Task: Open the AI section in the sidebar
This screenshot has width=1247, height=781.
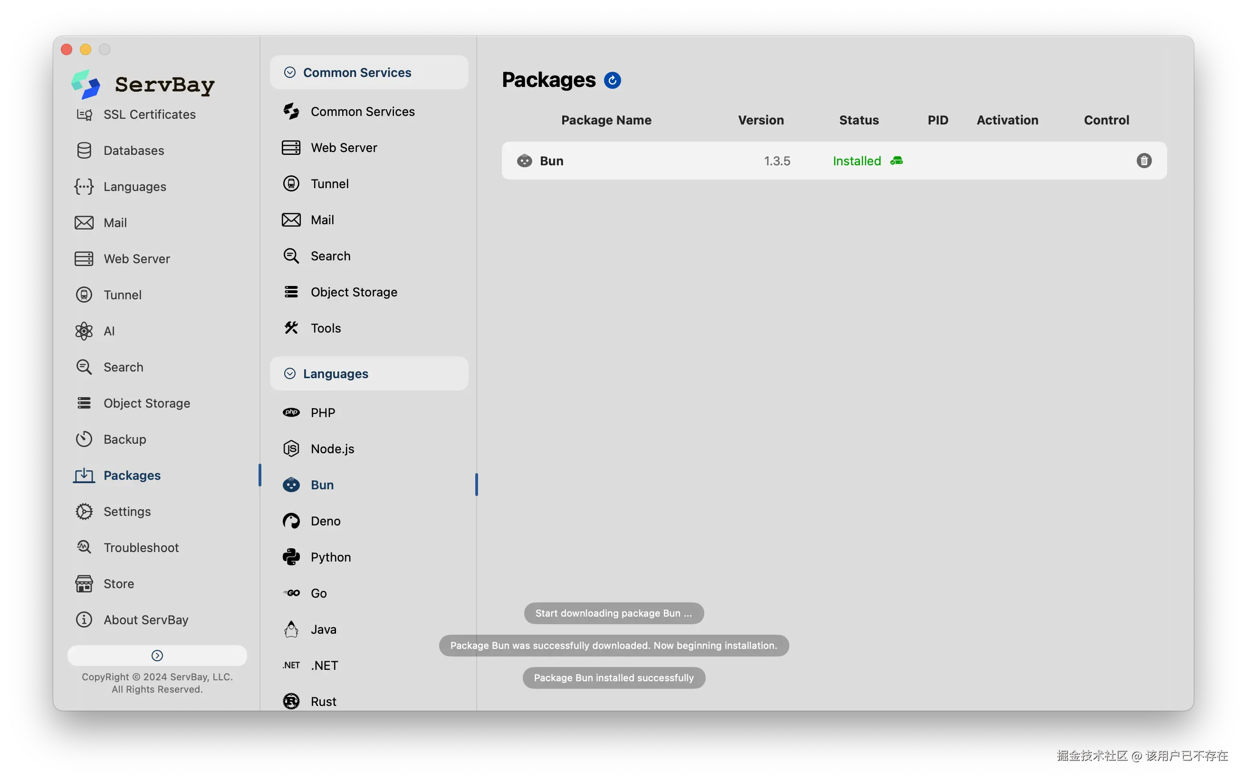Action: [x=109, y=331]
